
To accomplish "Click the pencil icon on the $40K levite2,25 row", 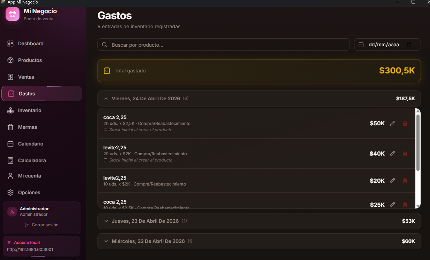I will point(392,153).
